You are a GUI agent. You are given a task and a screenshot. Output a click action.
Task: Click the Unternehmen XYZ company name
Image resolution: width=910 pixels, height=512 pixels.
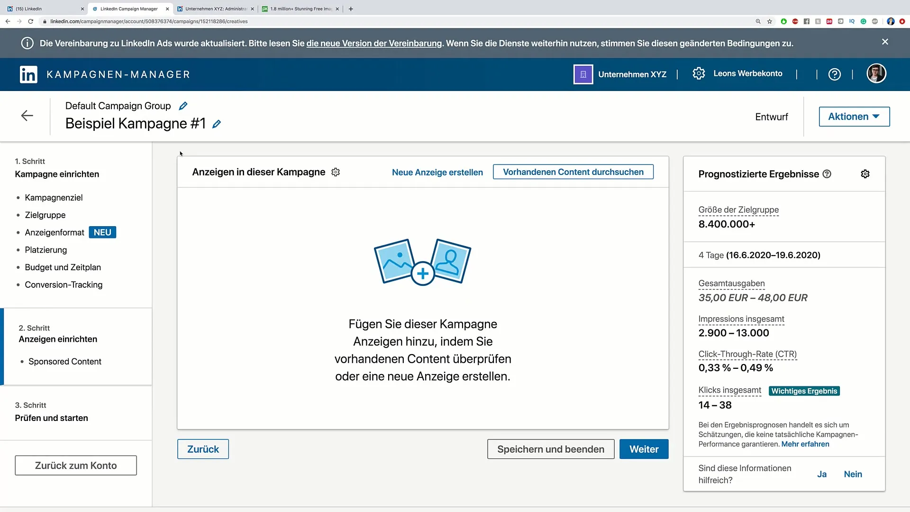coord(632,74)
